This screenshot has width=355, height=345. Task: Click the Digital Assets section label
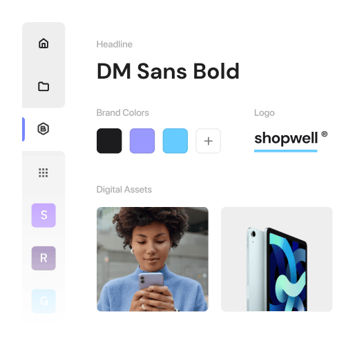coord(124,190)
